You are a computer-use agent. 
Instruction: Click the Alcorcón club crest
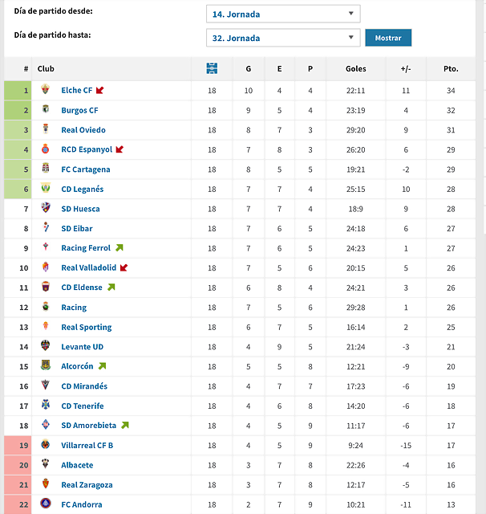46,365
